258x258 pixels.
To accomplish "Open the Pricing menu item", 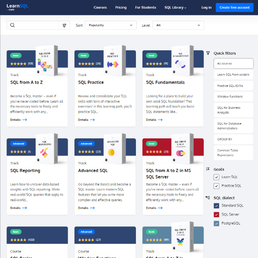I will coord(121,7).
